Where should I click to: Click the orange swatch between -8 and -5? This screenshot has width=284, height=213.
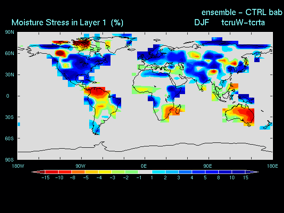pyautogui.click(x=78, y=172)
